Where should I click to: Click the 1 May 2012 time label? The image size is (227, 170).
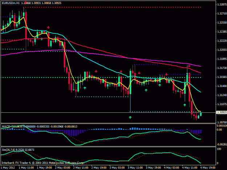click(x=8, y=168)
